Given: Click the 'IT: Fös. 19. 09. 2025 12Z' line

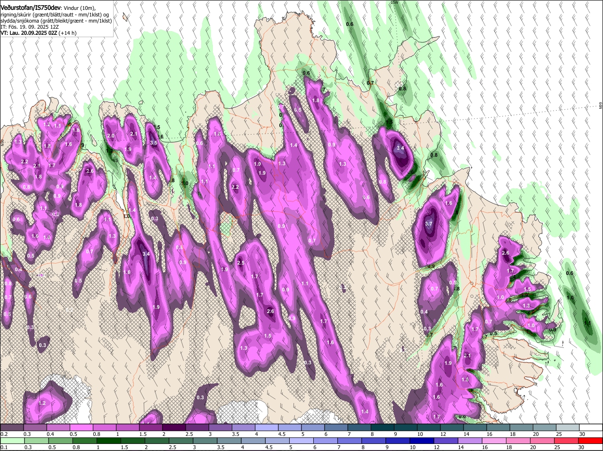Looking at the screenshot, I should coord(30,27).
